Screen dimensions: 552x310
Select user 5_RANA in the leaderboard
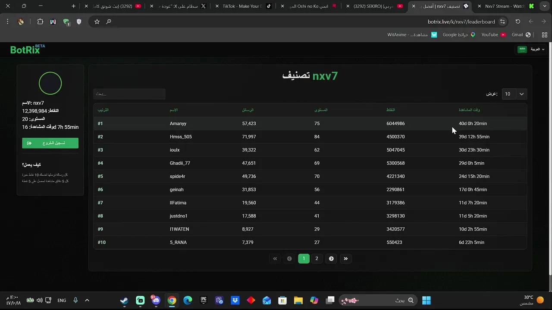[178, 242]
